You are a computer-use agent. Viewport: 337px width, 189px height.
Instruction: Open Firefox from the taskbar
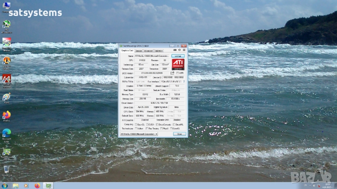37,185
